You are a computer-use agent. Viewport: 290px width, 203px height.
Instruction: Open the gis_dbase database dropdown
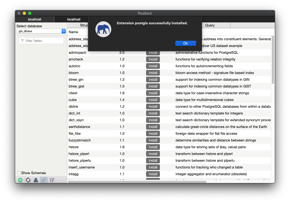coord(41,31)
